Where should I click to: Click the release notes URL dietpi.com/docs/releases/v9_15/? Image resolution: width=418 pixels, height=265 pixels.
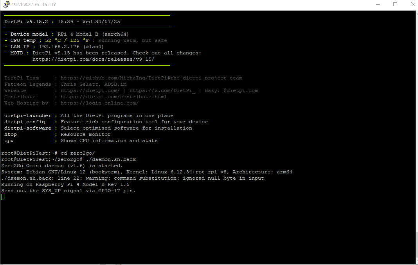tap(93, 59)
